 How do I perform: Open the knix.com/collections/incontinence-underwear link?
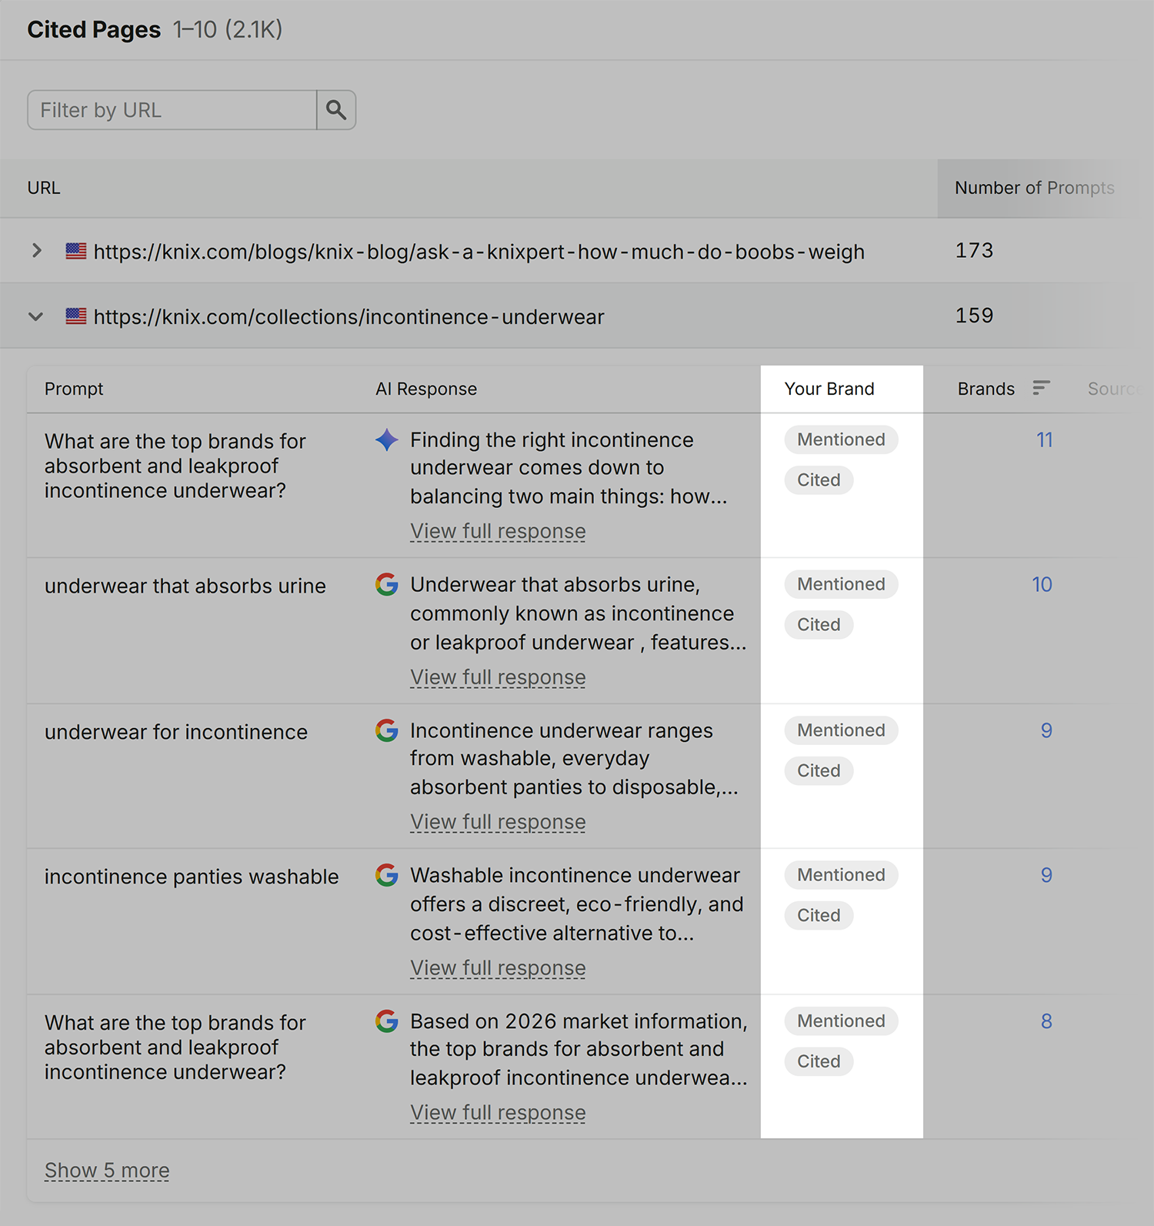(x=349, y=317)
